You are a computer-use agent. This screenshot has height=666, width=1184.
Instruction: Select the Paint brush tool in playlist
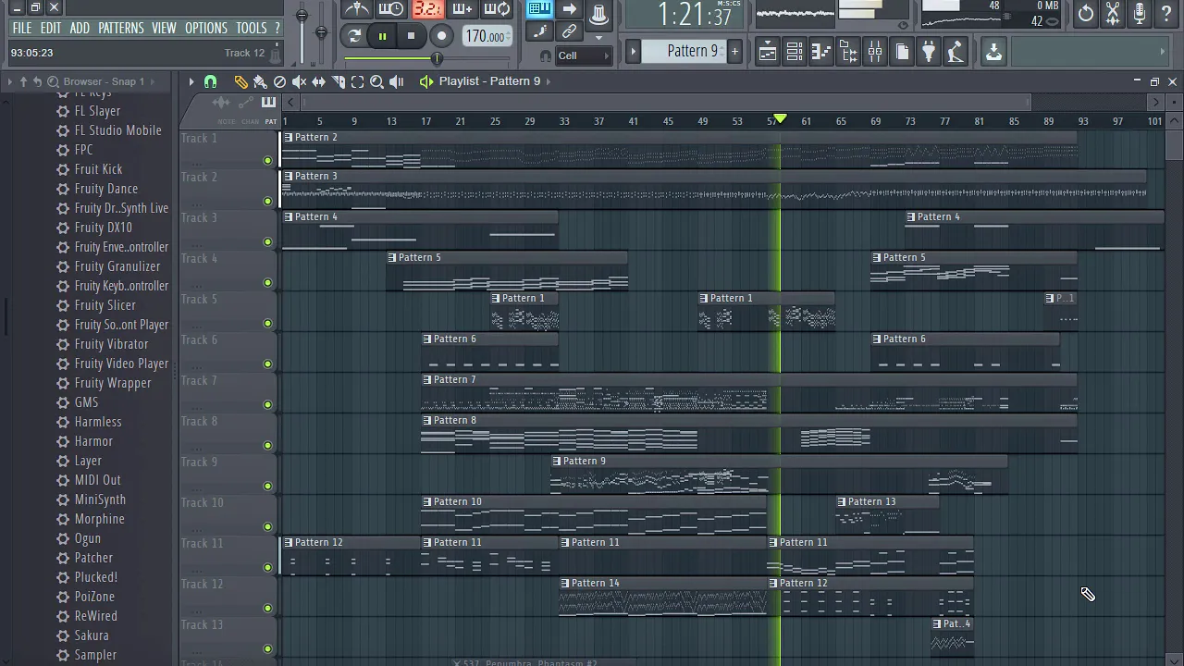pos(260,81)
